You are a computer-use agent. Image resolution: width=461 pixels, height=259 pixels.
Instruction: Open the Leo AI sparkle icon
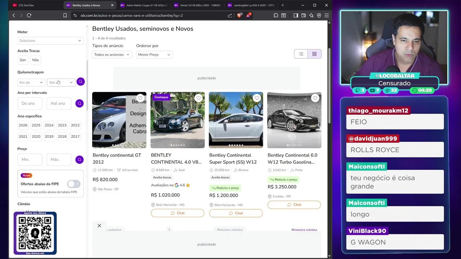(x=311, y=15)
